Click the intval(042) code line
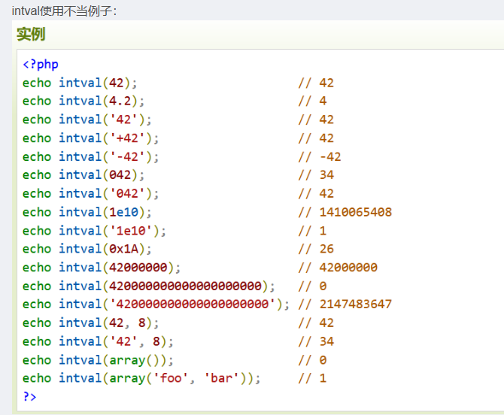Image resolution: width=504 pixels, height=415 pixels. 83,175
